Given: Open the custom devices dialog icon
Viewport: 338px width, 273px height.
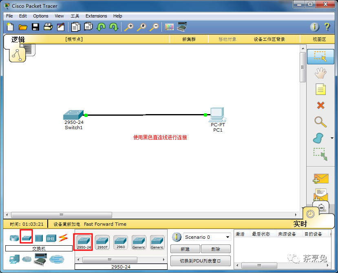Looking at the screenshot, I should pos(182,27).
